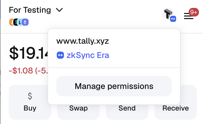The height and width of the screenshot is (124, 203).
Task: Click the light blue L network icon
Action: click(x=20, y=22)
